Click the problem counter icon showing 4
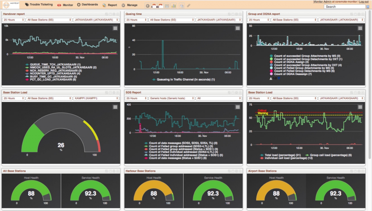The height and width of the screenshot is (211, 372). point(154,6)
